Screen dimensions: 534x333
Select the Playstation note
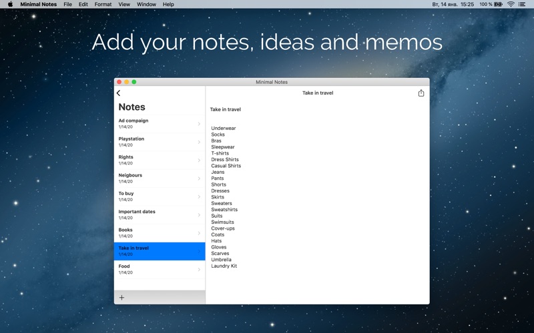160,142
